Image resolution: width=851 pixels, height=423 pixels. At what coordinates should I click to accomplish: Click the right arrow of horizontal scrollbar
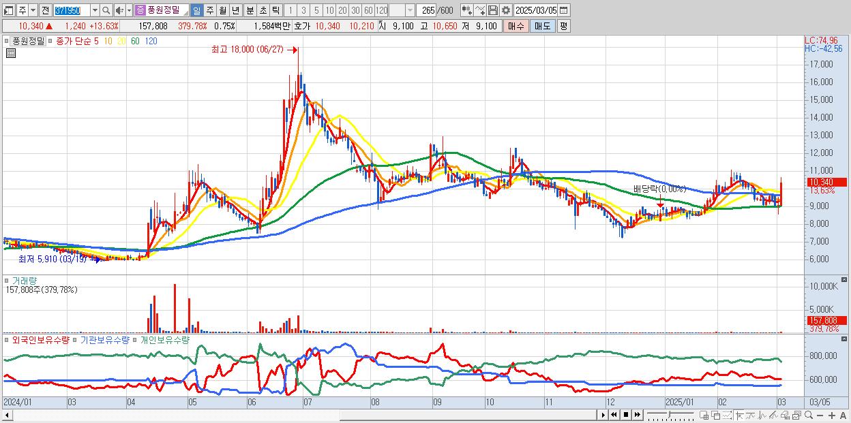click(603, 415)
